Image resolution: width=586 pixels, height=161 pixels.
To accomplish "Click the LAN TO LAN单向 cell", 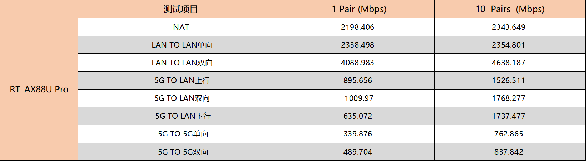I will (x=181, y=45).
